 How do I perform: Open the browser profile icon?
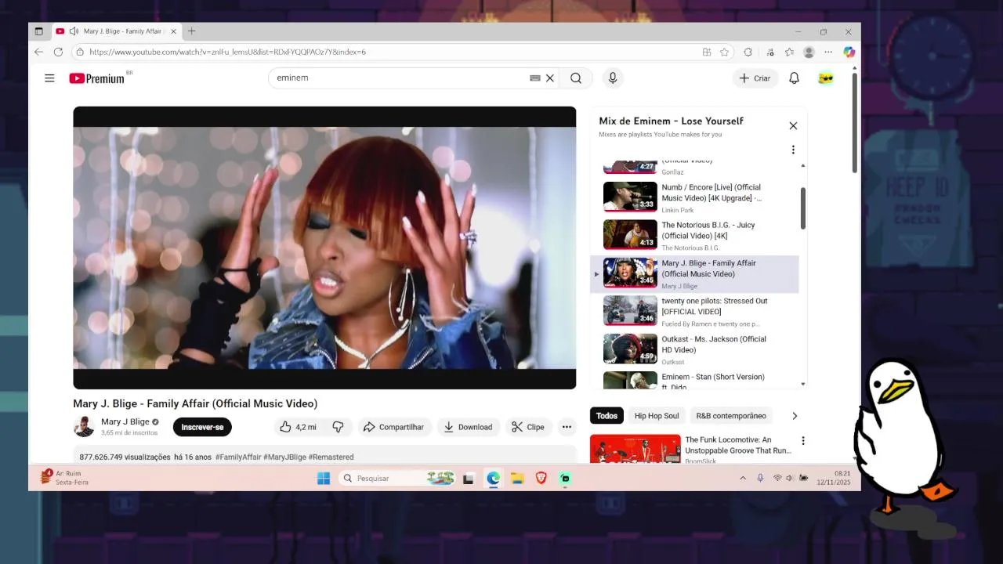(809, 52)
